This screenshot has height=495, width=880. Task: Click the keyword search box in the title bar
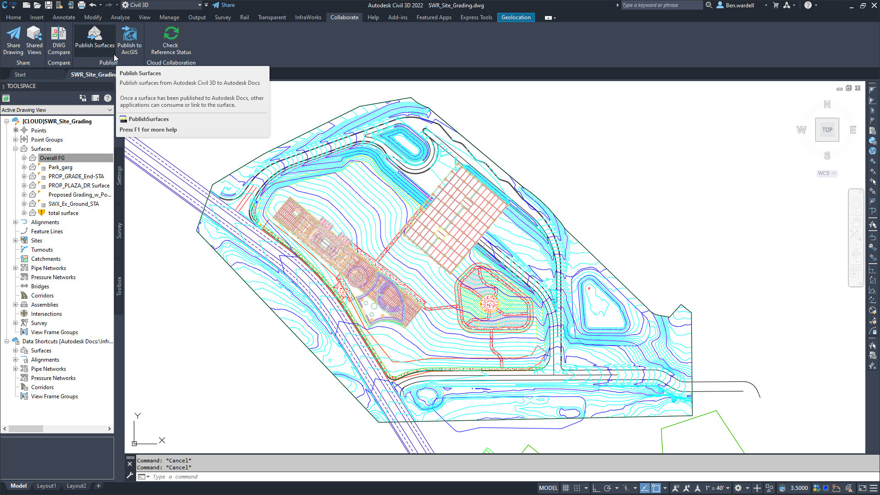[x=661, y=5]
